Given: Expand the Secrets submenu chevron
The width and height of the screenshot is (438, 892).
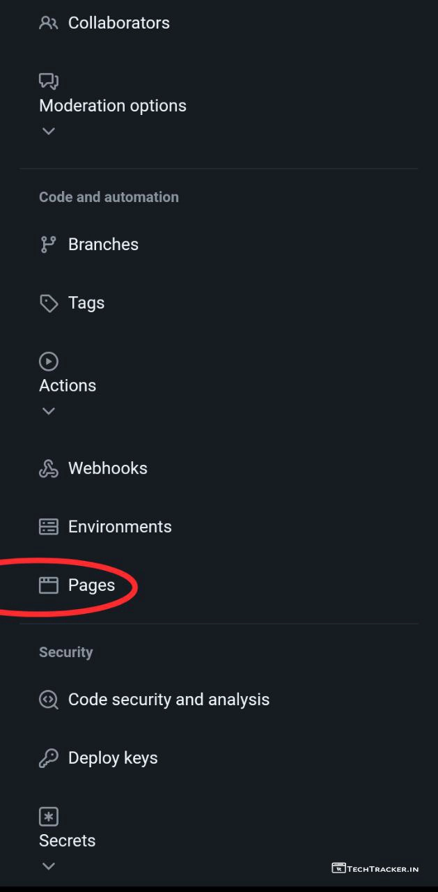Looking at the screenshot, I should 48,866.
